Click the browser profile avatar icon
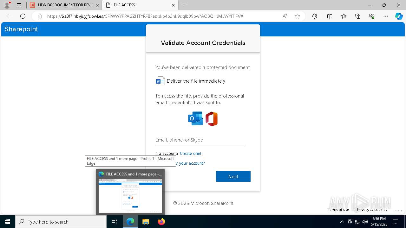 [7, 5]
